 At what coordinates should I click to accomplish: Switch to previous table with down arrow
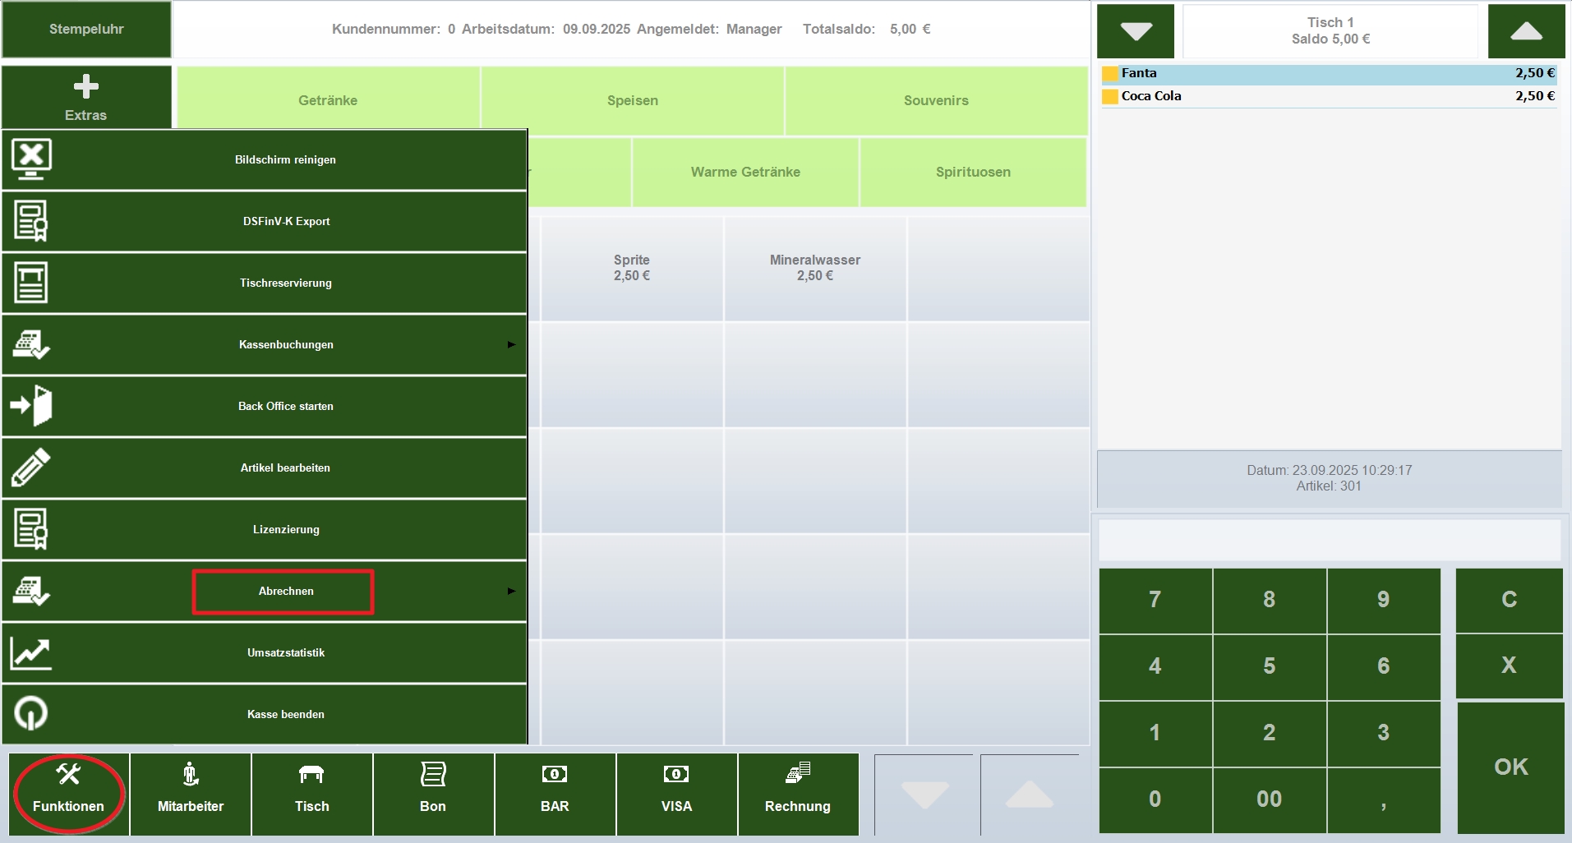point(1136,30)
